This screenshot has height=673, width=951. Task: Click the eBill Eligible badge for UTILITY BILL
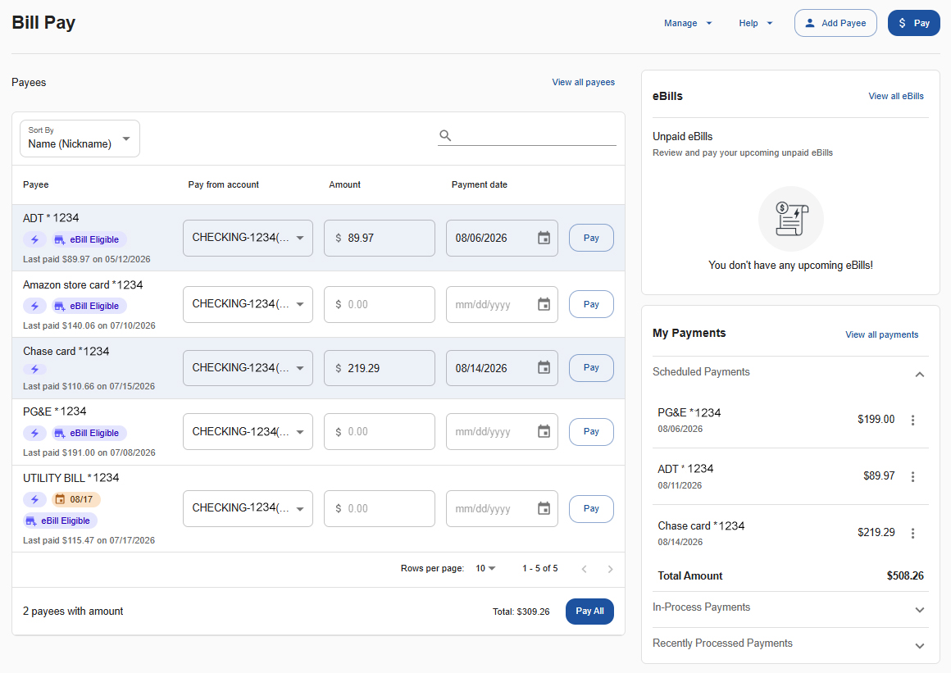point(60,521)
